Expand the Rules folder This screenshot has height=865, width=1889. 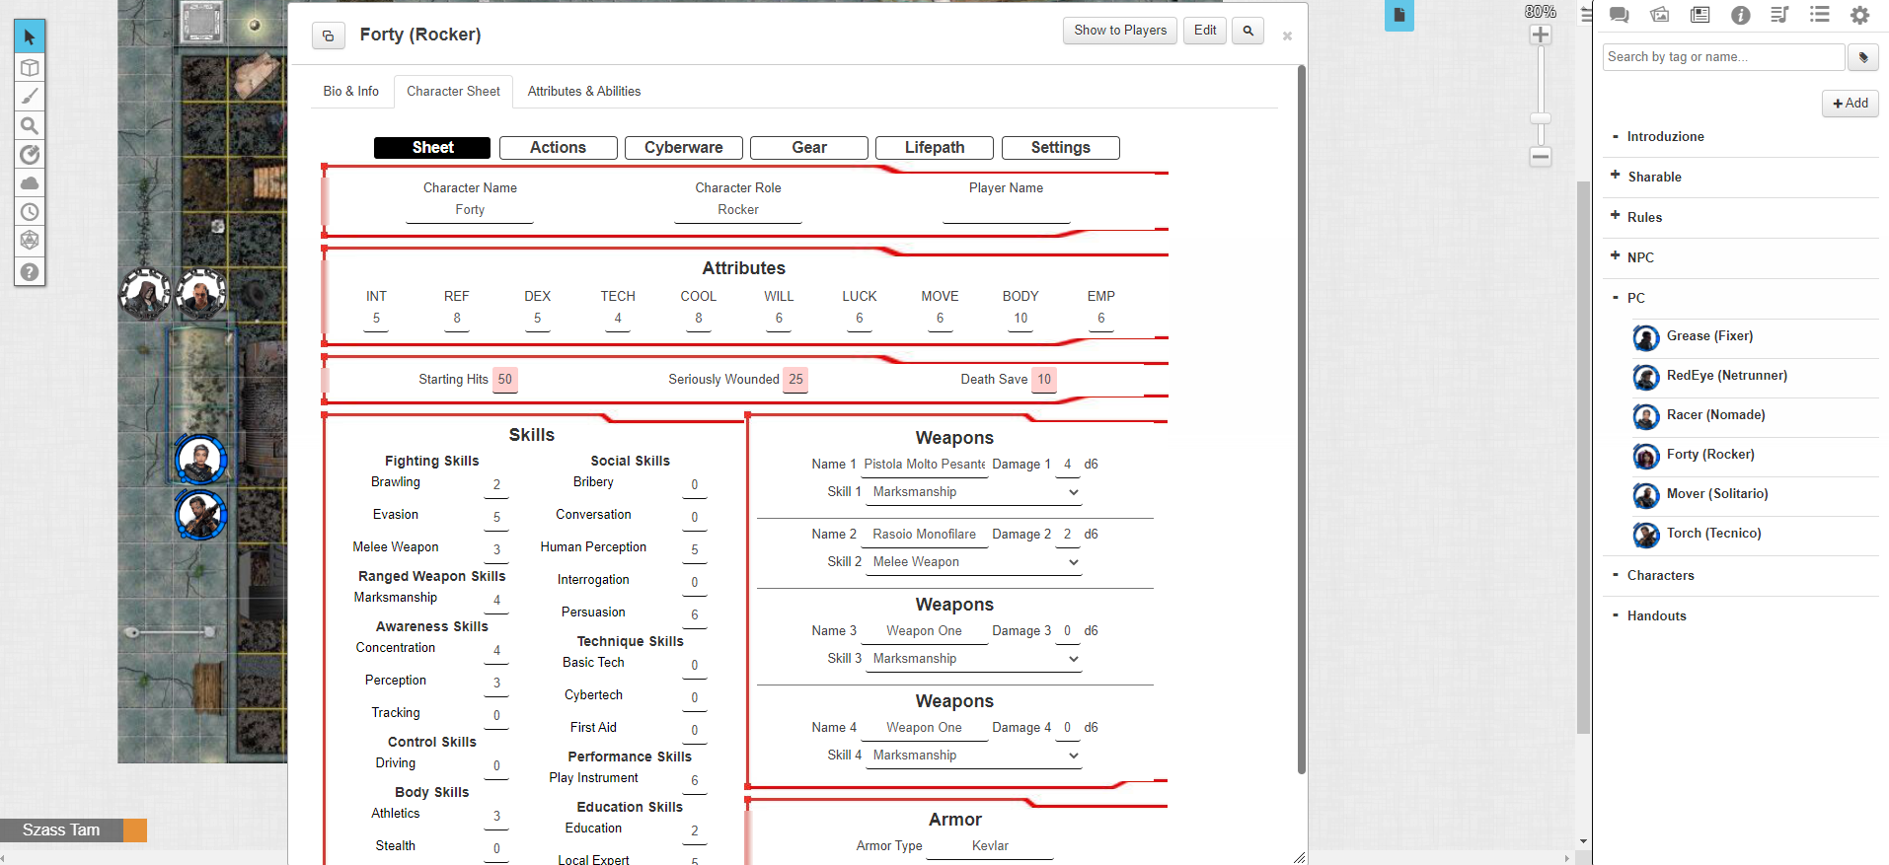tap(1616, 215)
